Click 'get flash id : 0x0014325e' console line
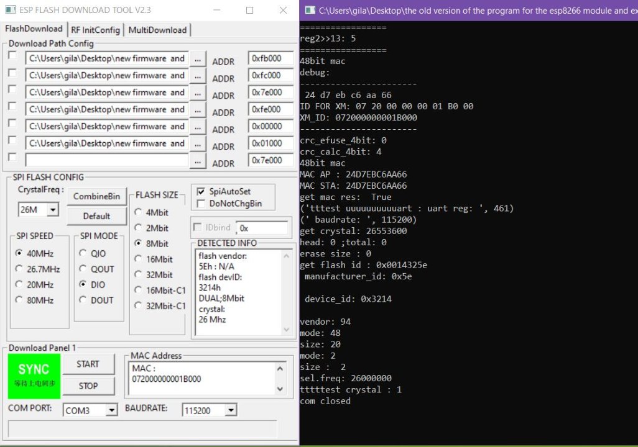638x447 pixels. [363, 265]
